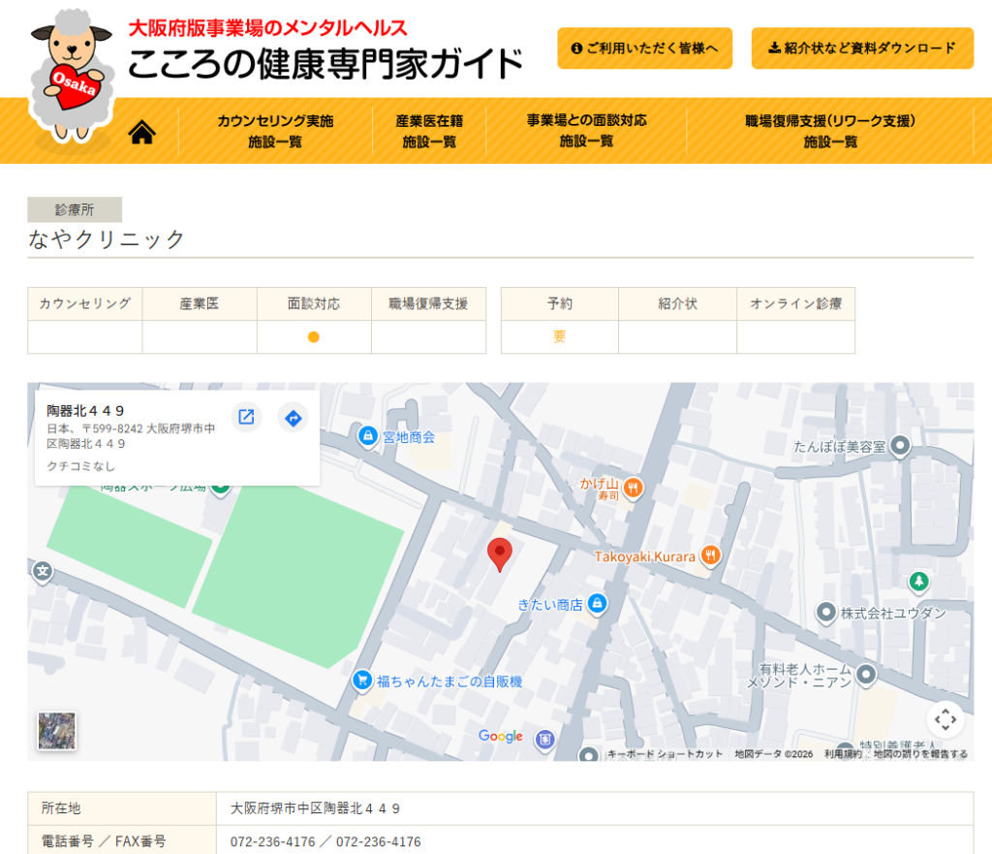The image size is (992, 854).
Task: Click the きたい商店 shopping marker
Action: (597, 604)
